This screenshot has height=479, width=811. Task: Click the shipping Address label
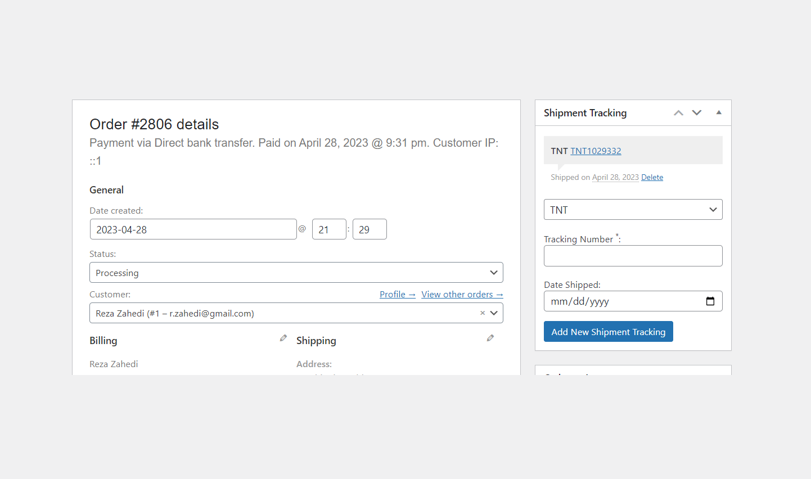tap(314, 364)
